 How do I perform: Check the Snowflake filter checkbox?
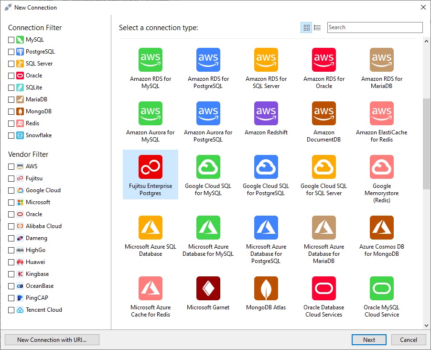point(11,136)
